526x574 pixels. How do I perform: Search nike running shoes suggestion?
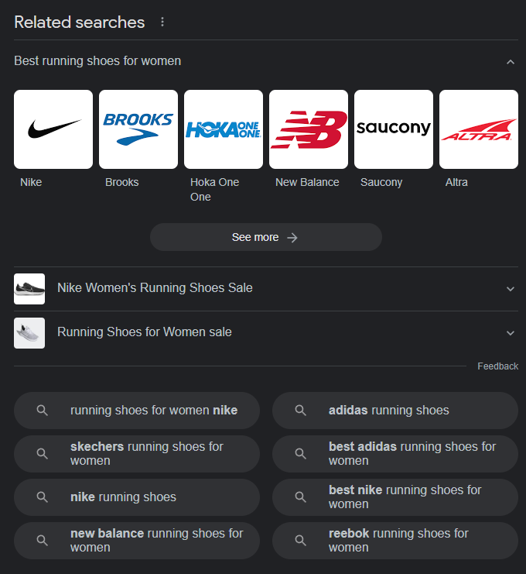(x=137, y=497)
